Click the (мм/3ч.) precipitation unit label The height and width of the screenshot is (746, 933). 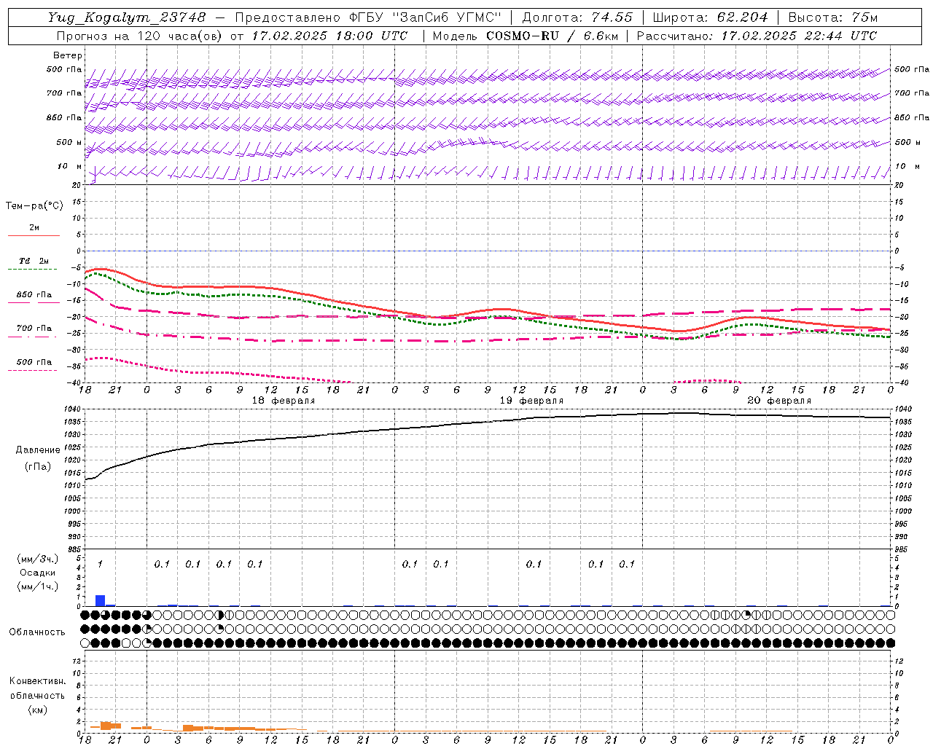point(36,559)
